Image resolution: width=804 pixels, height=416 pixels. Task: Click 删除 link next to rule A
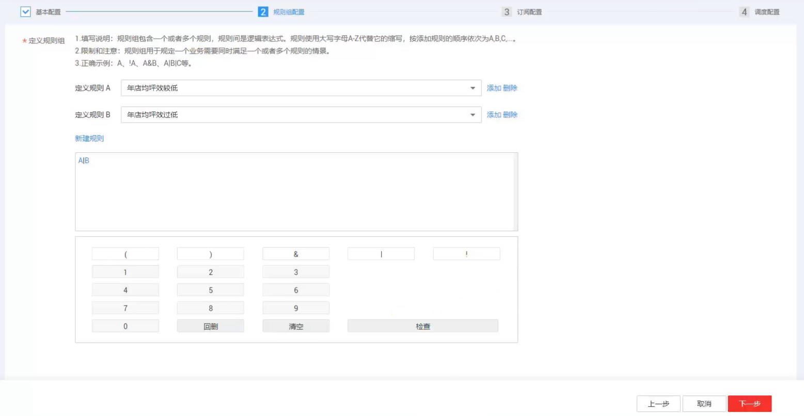point(510,88)
